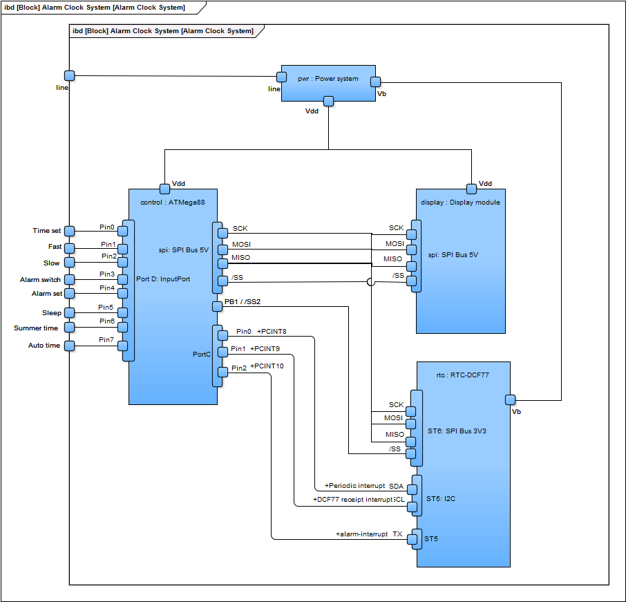The height and width of the screenshot is (602, 626).
Task: Click the Vdd port atop ATMega88 block
Action: tap(164, 189)
